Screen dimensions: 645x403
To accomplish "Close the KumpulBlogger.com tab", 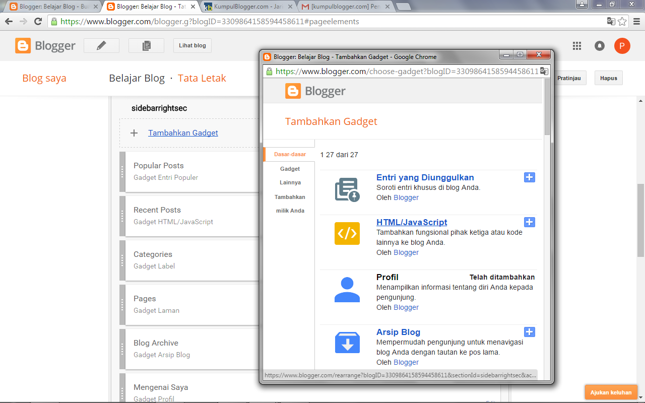I will 290,7.
